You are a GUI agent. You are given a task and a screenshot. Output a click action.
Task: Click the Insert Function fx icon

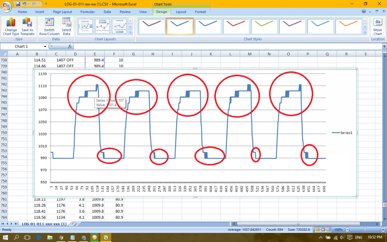(70, 46)
